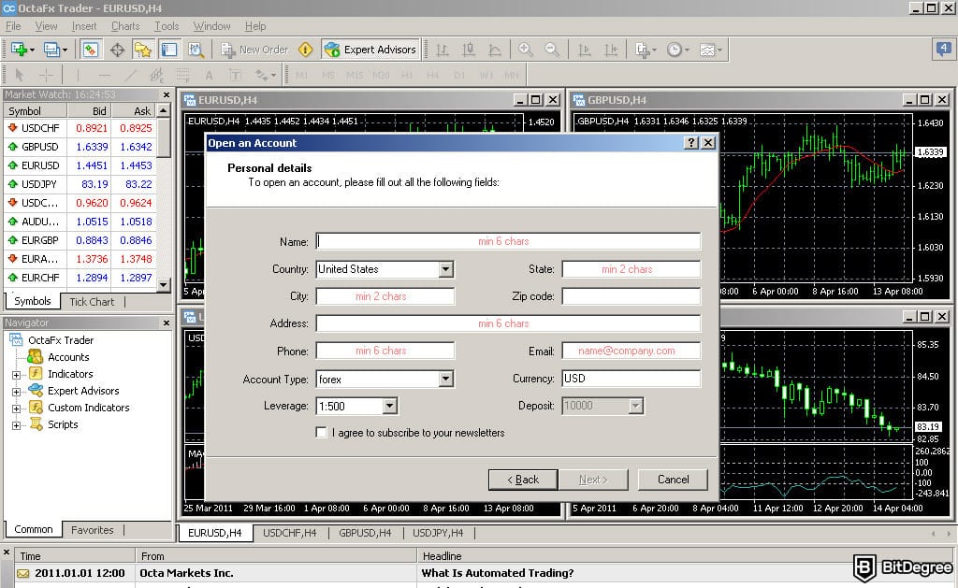Open the Country dropdown
The height and width of the screenshot is (588, 958).
446,269
